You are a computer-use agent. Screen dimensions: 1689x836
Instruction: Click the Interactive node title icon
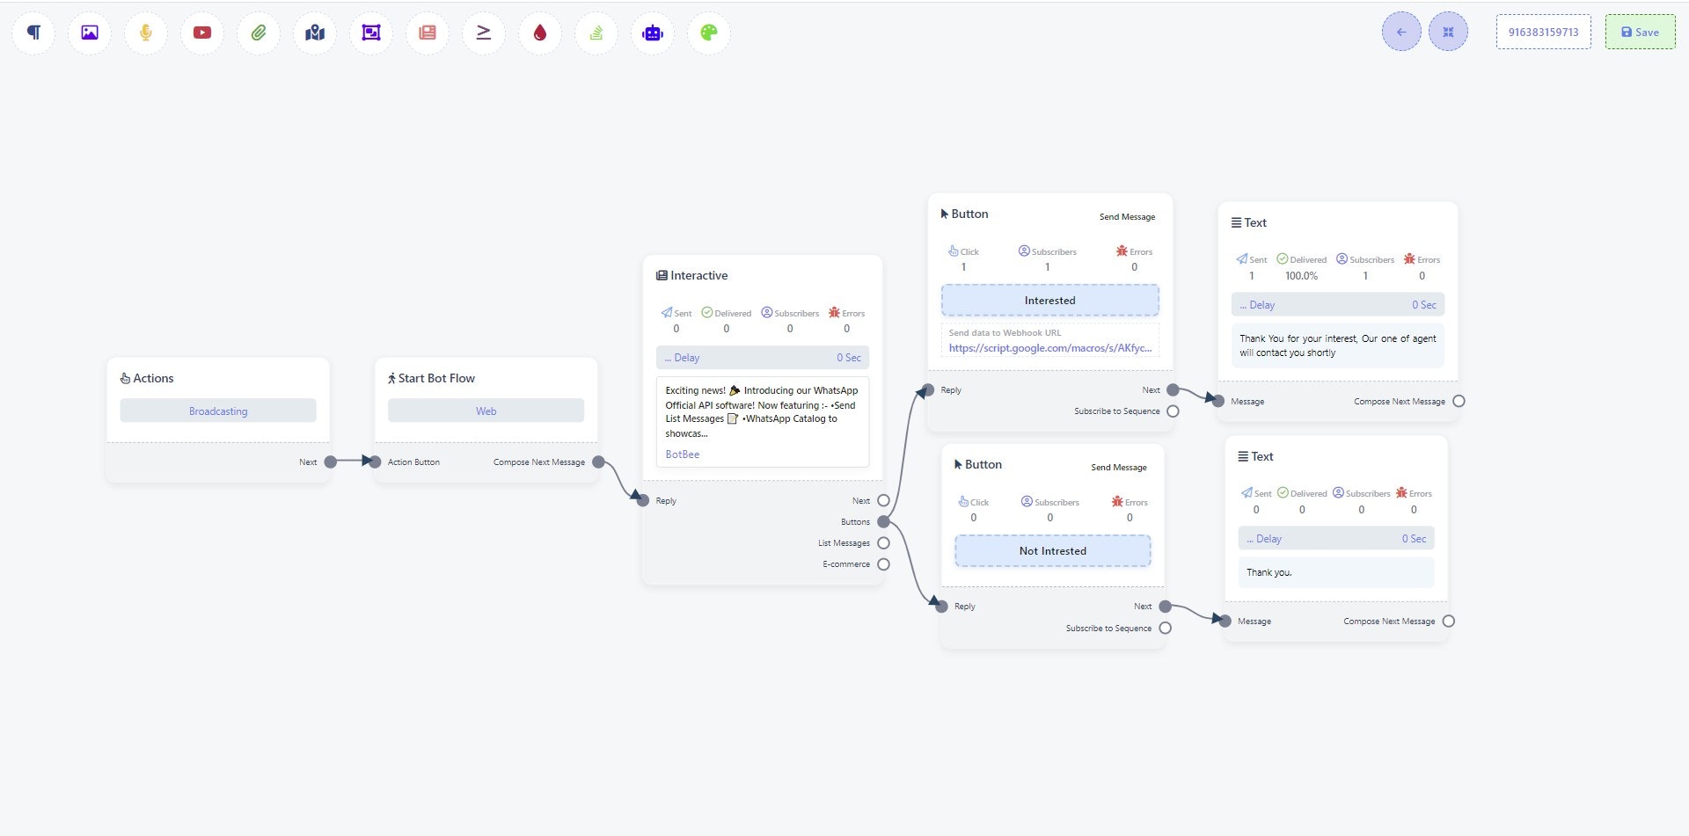[662, 275]
